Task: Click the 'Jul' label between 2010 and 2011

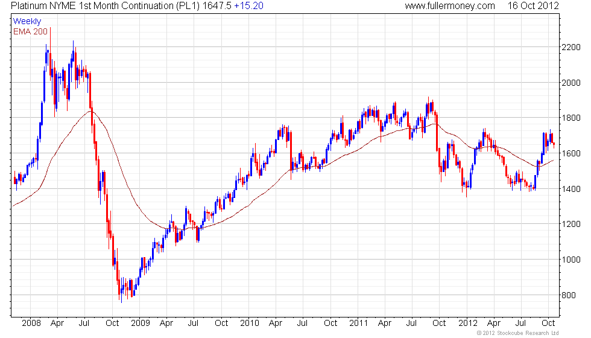Action: tap(302, 324)
